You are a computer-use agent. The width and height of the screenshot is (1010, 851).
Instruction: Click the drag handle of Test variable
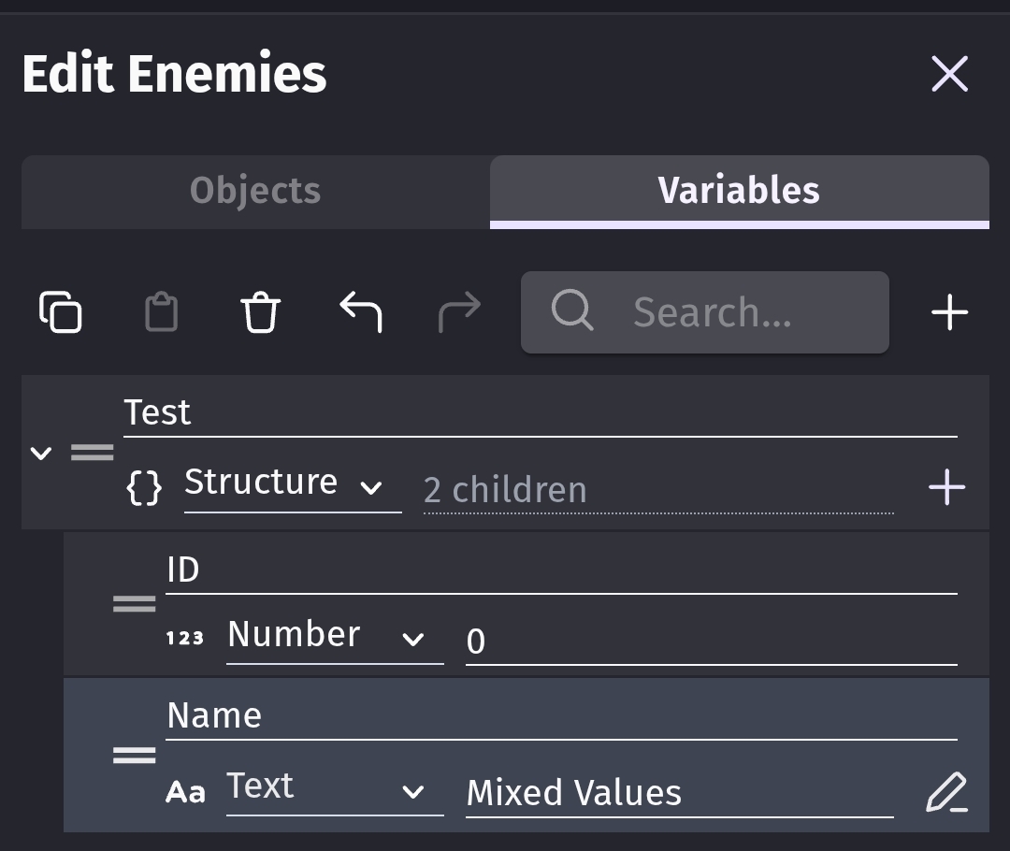[93, 454]
